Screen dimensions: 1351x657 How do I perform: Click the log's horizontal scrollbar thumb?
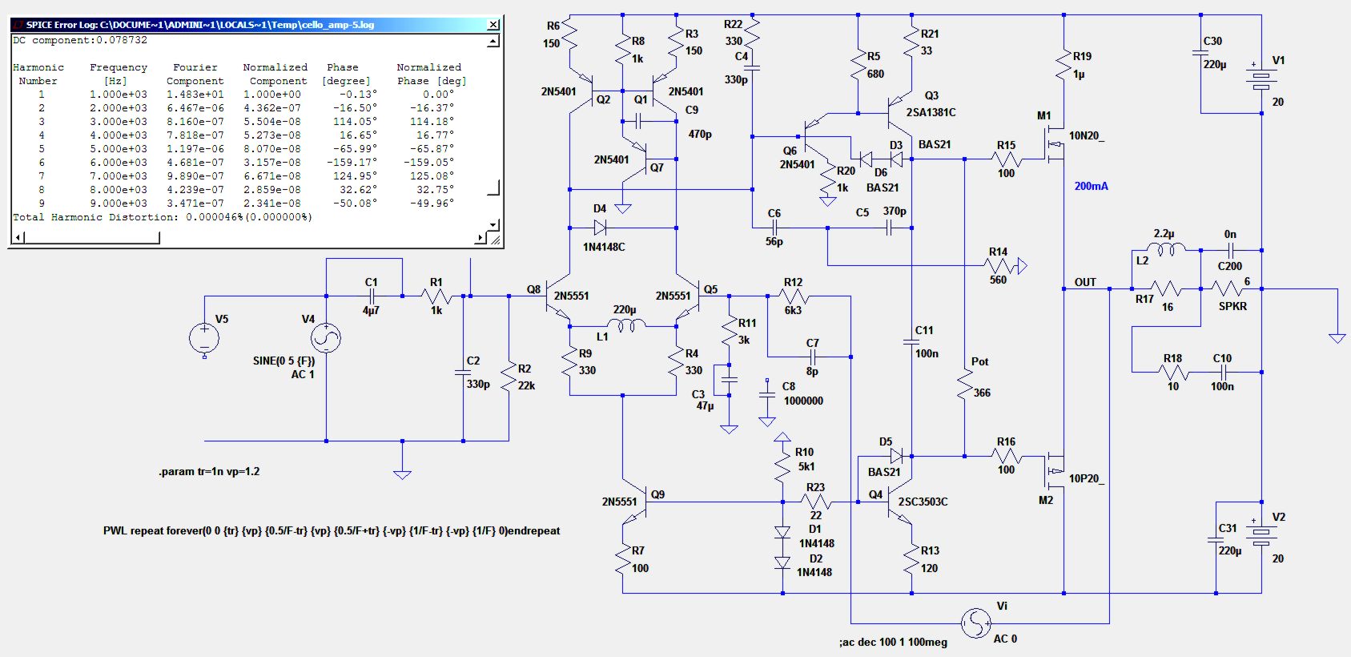91,237
